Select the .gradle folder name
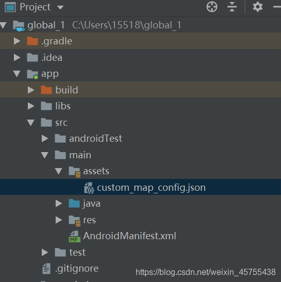 [57, 42]
